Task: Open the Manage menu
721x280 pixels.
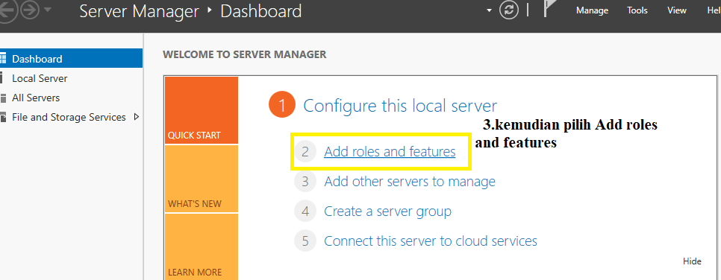Action: 593,10
